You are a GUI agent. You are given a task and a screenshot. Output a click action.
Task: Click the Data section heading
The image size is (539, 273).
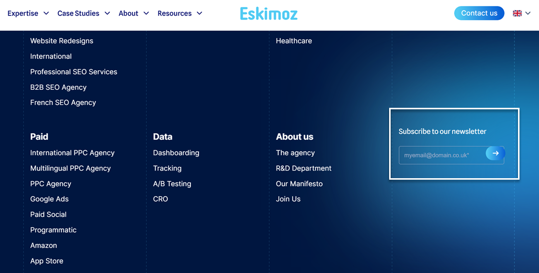(162, 137)
